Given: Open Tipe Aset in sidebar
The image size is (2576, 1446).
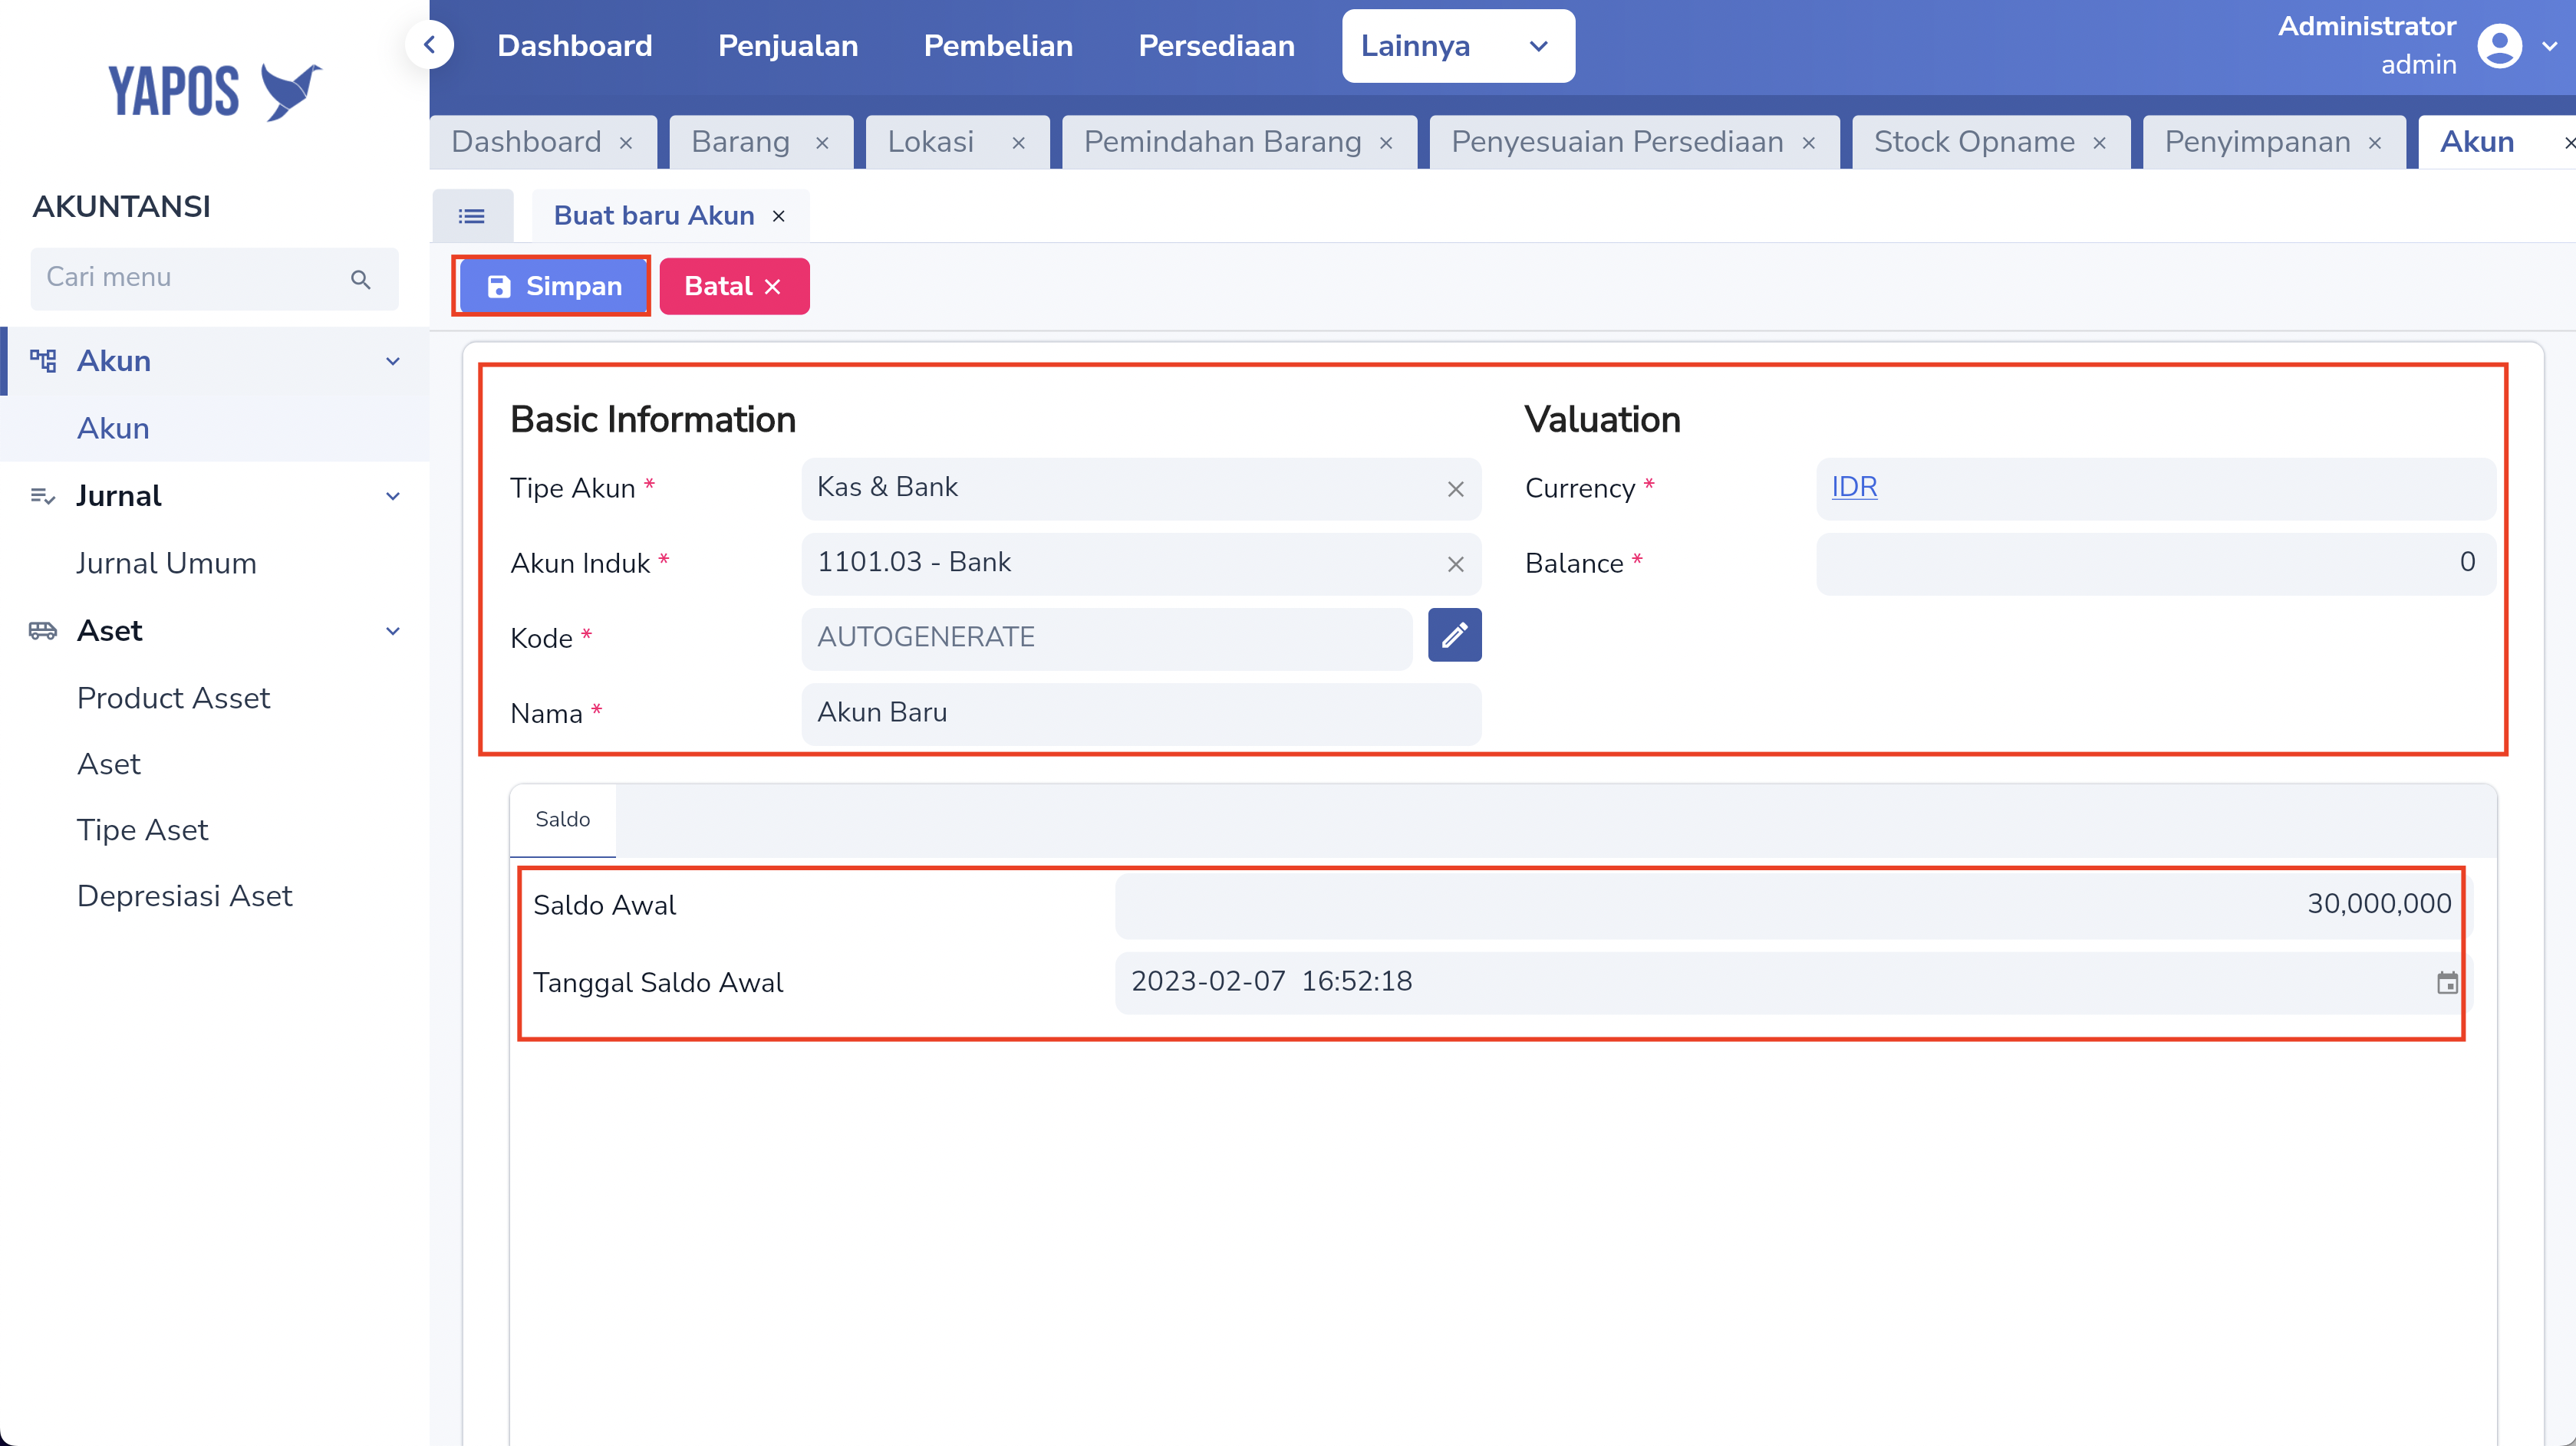Looking at the screenshot, I should [x=142, y=830].
